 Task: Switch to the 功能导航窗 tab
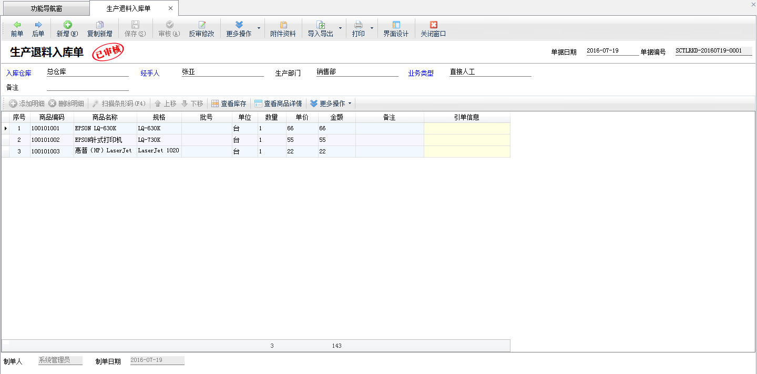click(46, 8)
